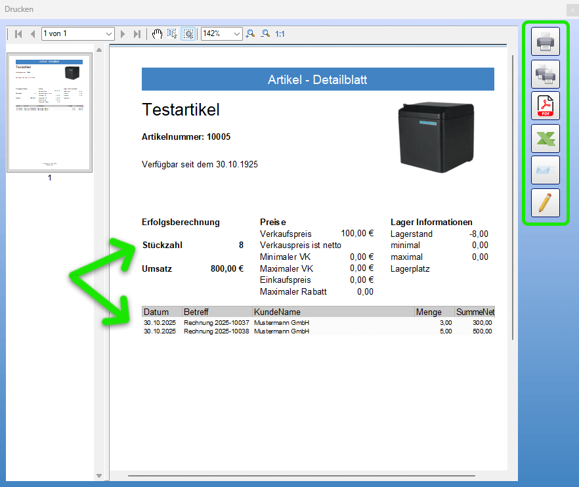579x487 pixels.
Task: Select the hand pan tool
Action: [157, 33]
